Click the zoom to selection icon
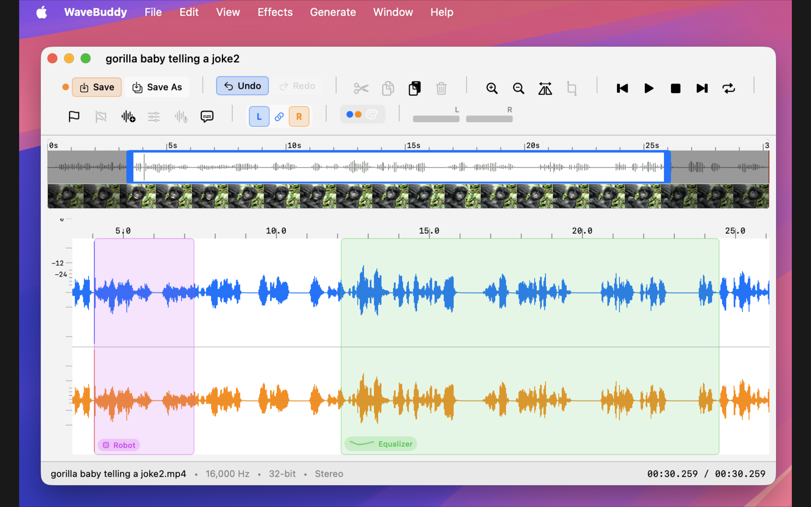 (545, 88)
